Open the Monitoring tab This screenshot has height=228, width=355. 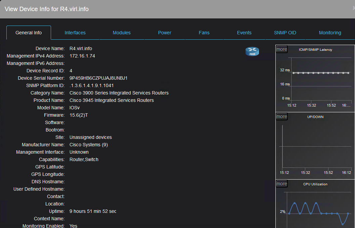point(330,33)
